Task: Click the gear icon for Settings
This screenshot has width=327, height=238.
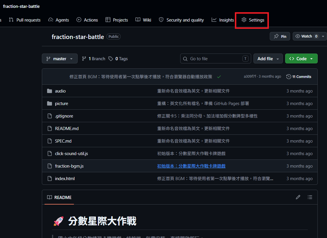Action: (x=244, y=19)
